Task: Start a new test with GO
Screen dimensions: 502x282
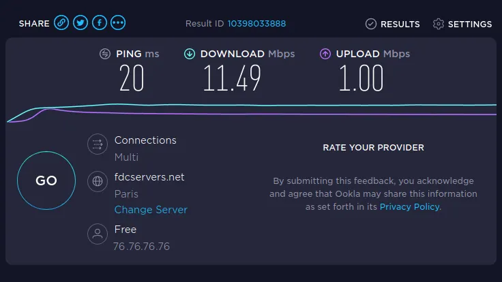Action: click(x=46, y=181)
